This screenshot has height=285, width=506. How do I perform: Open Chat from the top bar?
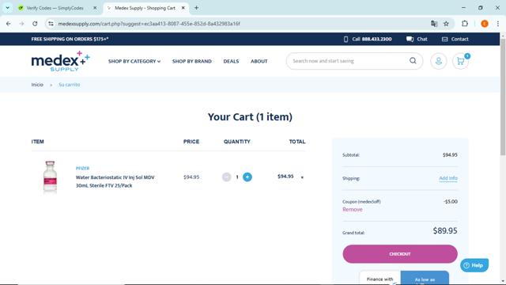[417, 39]
